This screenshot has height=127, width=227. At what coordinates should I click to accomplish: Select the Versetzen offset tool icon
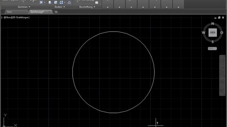point(70,2)
